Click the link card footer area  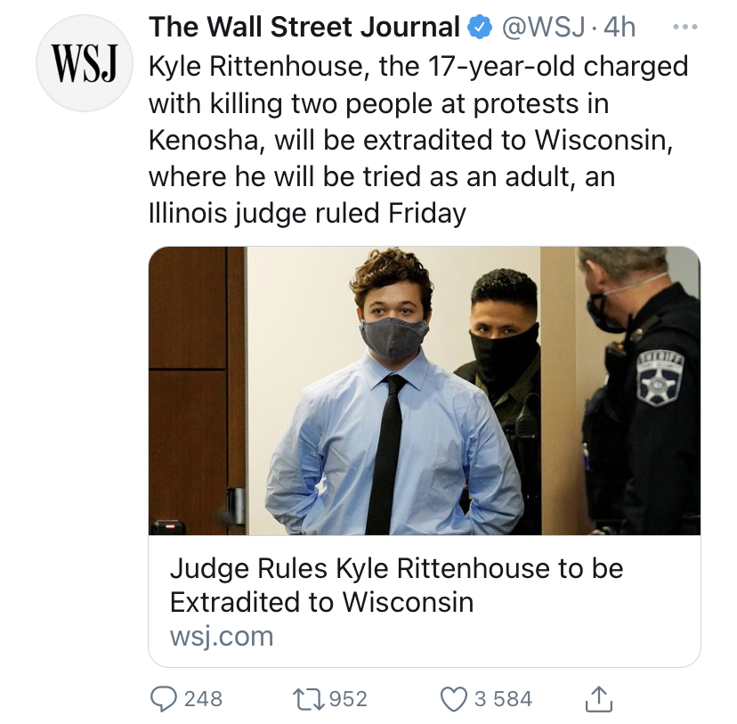point(425,601)
